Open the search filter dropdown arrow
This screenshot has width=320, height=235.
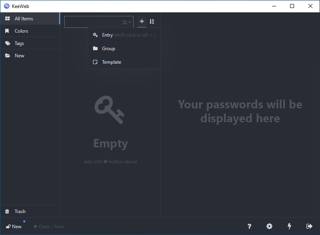pos(130,22)
